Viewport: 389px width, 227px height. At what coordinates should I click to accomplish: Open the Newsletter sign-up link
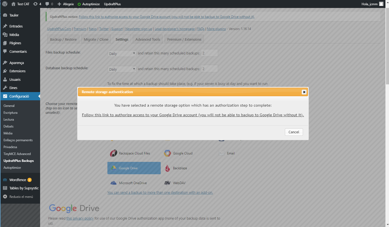tap(139, 29)
